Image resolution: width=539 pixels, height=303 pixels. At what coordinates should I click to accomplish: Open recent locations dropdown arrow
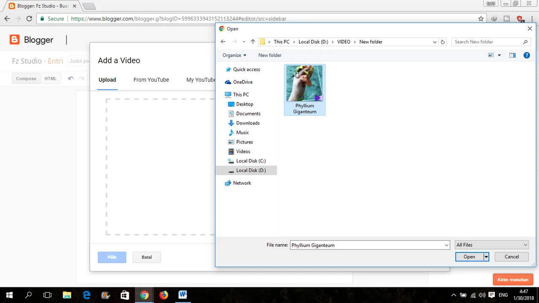tap(244, 42)
